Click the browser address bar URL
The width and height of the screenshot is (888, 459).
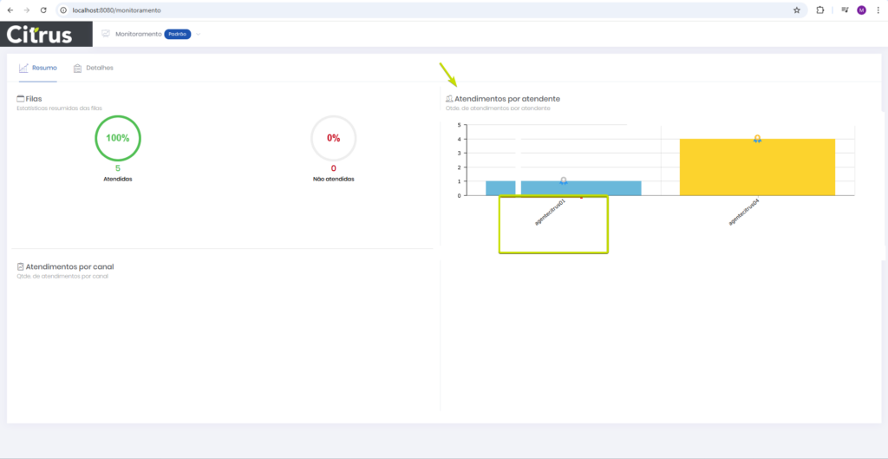tap(117, 10)
